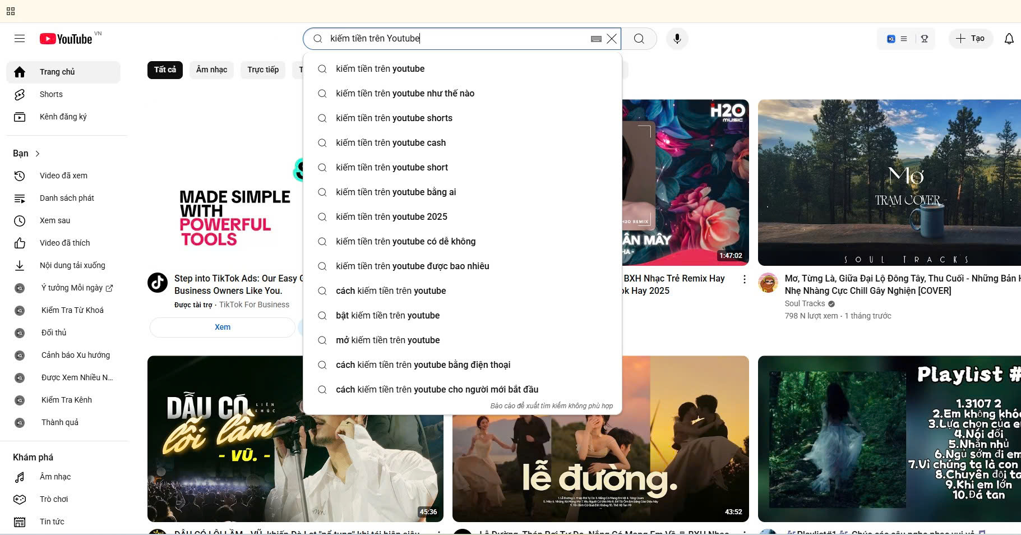Clear the search box with the X icon
This screenshot has height=535, width=1021.
612,39
